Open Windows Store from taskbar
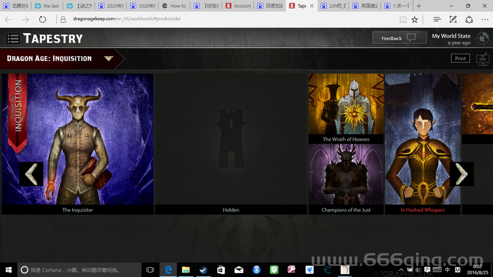The image size is (493, 277). coord(221,270)
